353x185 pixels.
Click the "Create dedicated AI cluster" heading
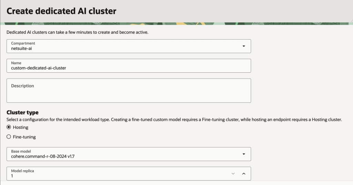click(61, 11)
